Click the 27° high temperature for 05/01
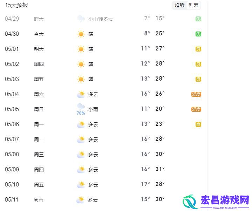Viewport: 252px width, 211px height. point(160,48)
